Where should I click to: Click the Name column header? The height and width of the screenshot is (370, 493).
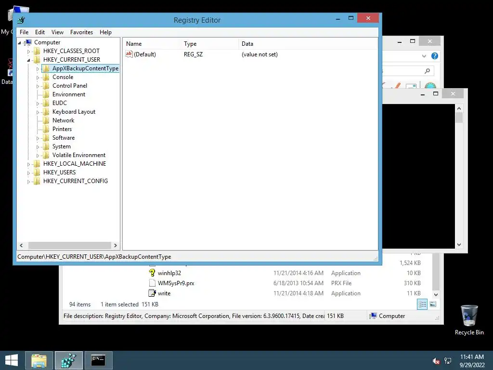pos(151,44)
